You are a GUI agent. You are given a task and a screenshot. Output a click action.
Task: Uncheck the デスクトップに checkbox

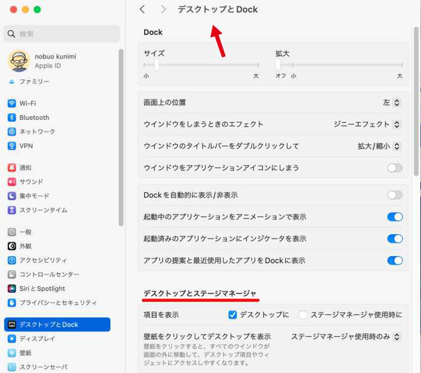pyautogui.click(x=232, y=315)
